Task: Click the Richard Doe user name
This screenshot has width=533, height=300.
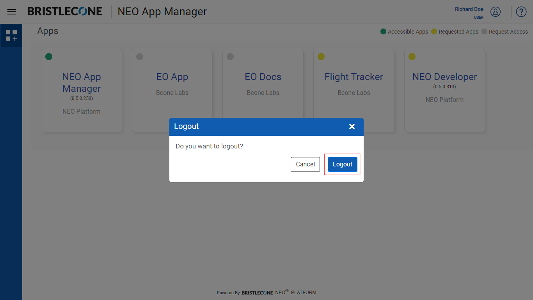Action: (469, 9)
